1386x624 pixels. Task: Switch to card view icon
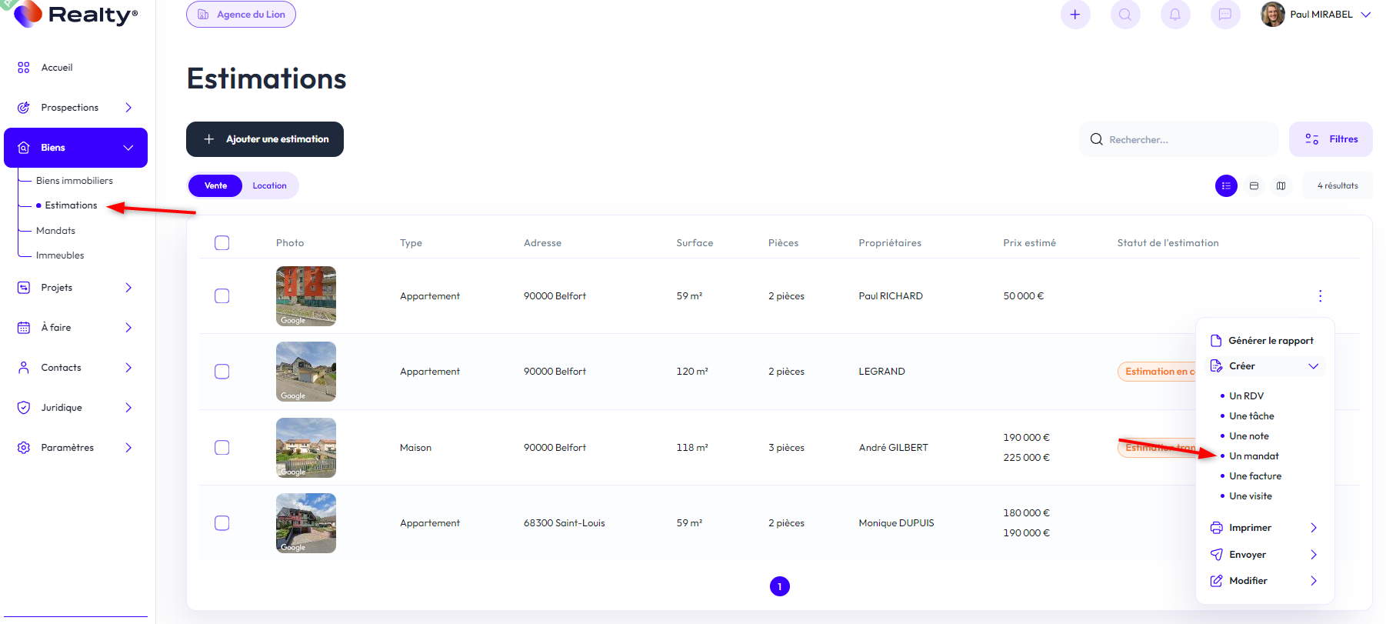coord(1254,186)
